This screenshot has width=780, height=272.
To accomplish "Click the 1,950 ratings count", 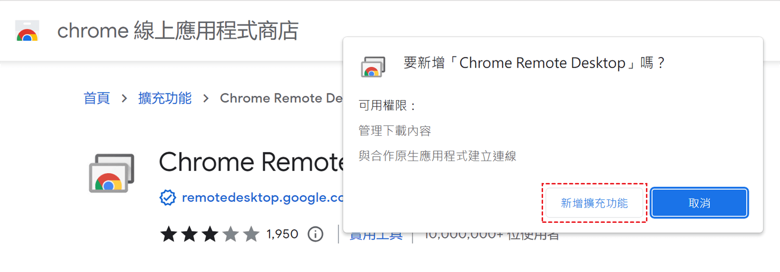I will 282,234.
